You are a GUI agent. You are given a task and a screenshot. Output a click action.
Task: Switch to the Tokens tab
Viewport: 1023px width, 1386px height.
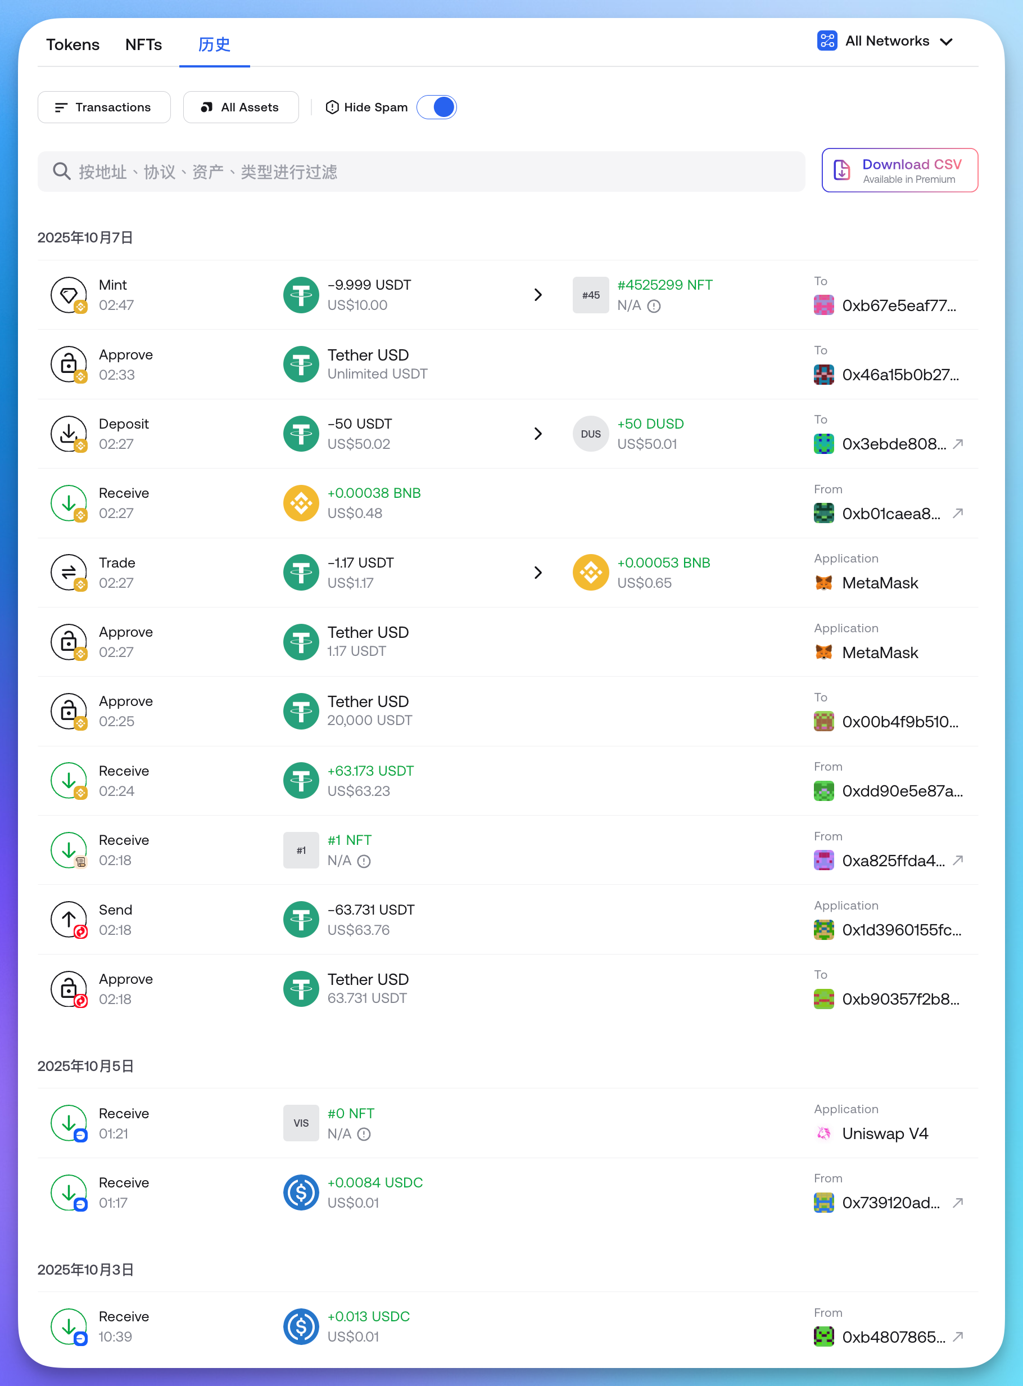click(73, 44)
